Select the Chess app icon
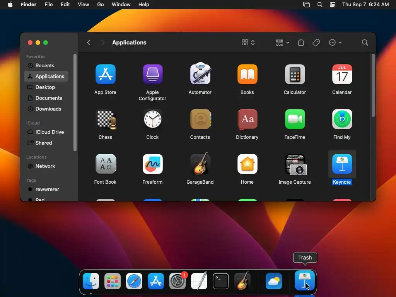Image resolution: width=396 pixels, height=297 pixels. [x=106, y=120]
